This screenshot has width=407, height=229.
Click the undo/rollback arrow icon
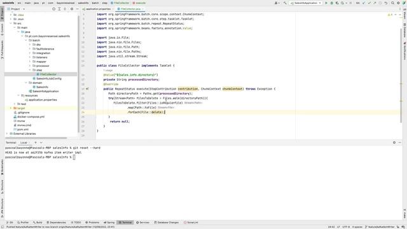tap(386, 3)
